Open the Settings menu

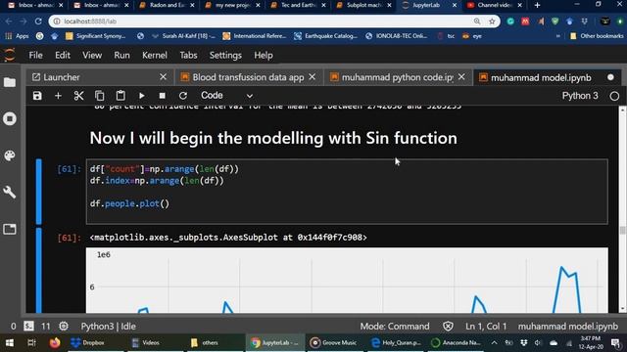click(225, 55)
